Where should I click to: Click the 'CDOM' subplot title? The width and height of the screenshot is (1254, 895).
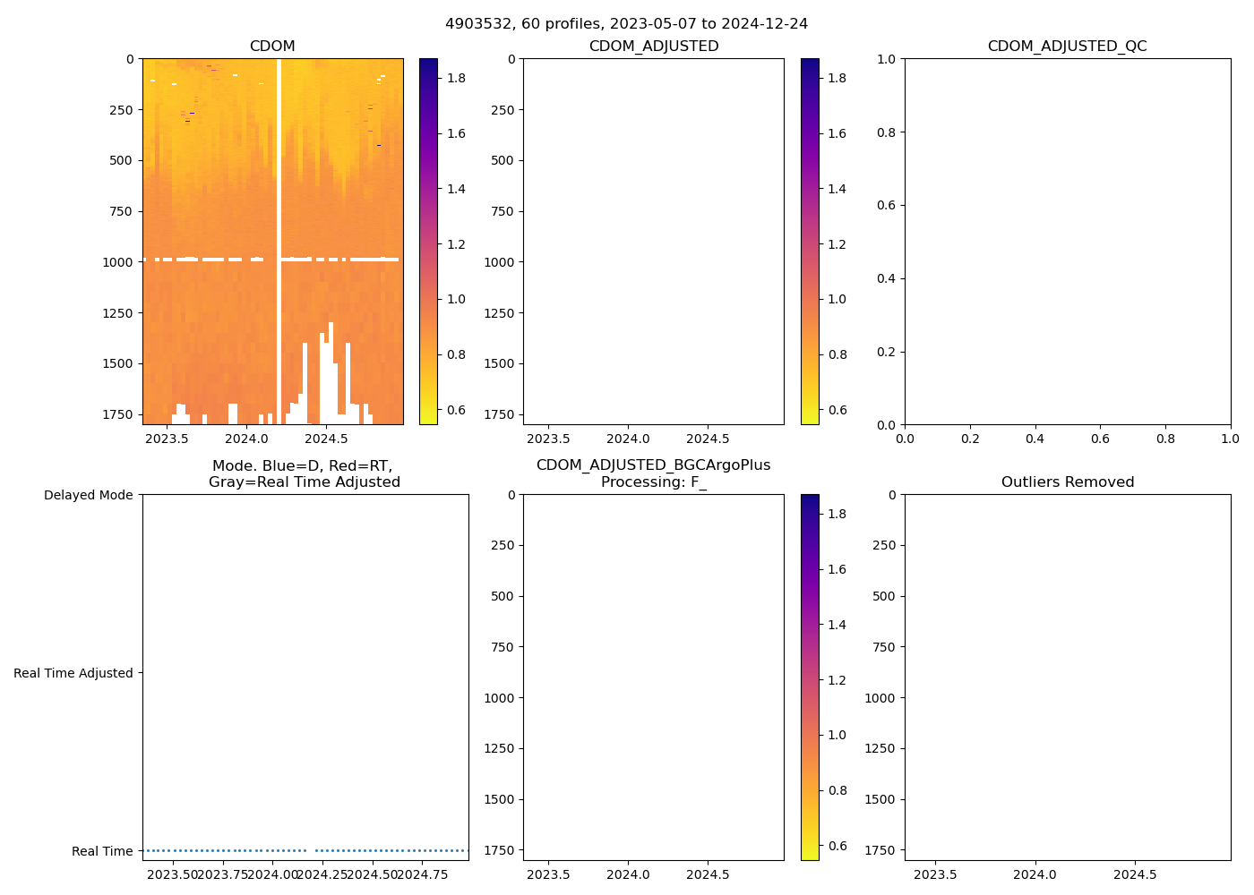[x=272, y=47]
